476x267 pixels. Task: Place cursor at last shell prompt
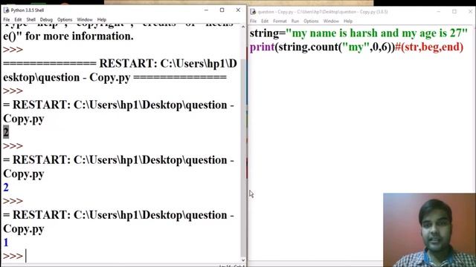click(26, 256)
